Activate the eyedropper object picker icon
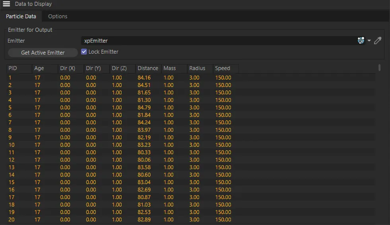 [378, 41]
